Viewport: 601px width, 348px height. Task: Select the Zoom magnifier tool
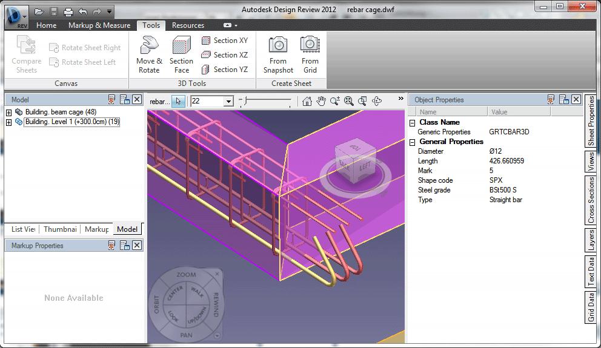[334, 101]
